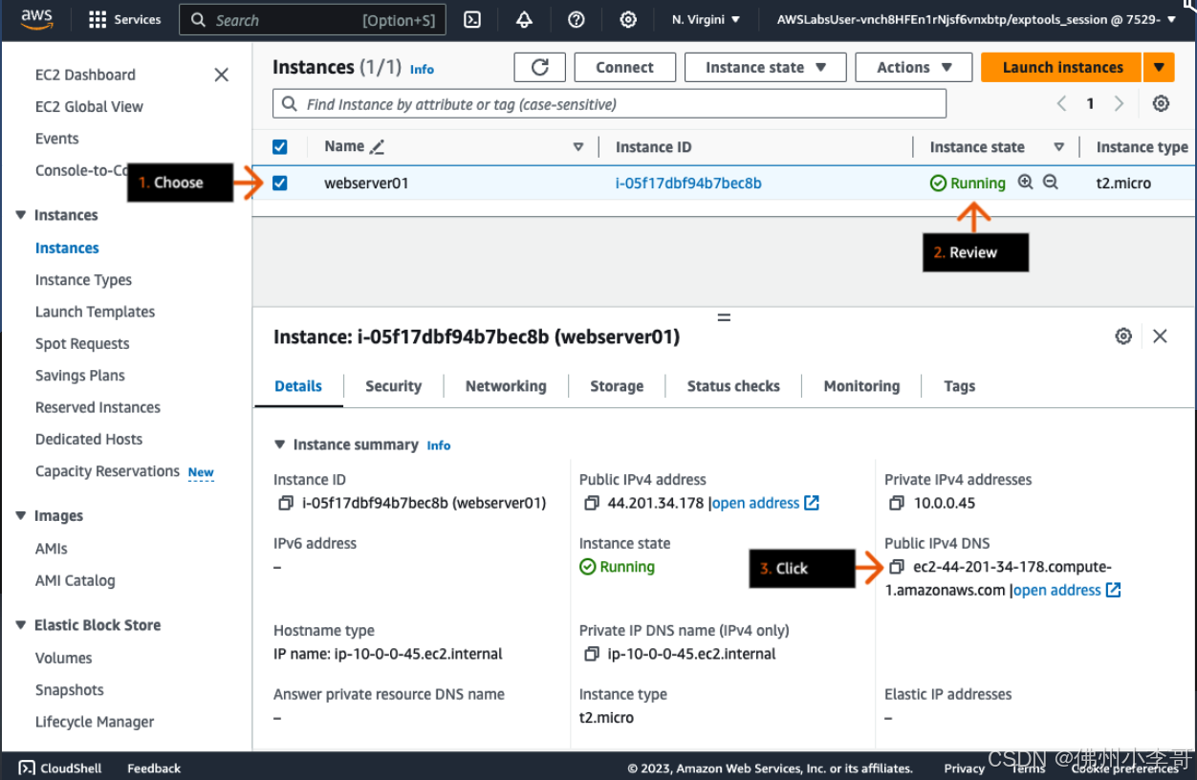Refresh the instances list
The image size is (1197, 780).
click(x=540, y=67)
